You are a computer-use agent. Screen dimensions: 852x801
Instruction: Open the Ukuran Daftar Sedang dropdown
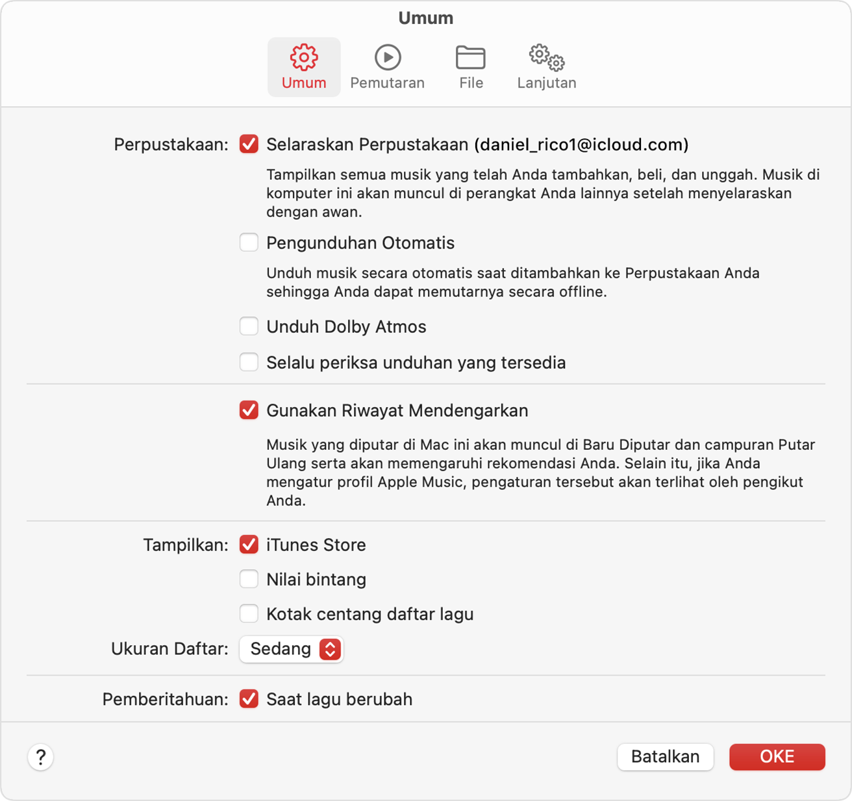click(x=292, y=649)
